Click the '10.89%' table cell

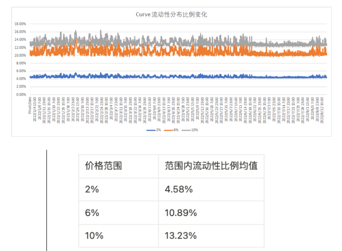211,213
